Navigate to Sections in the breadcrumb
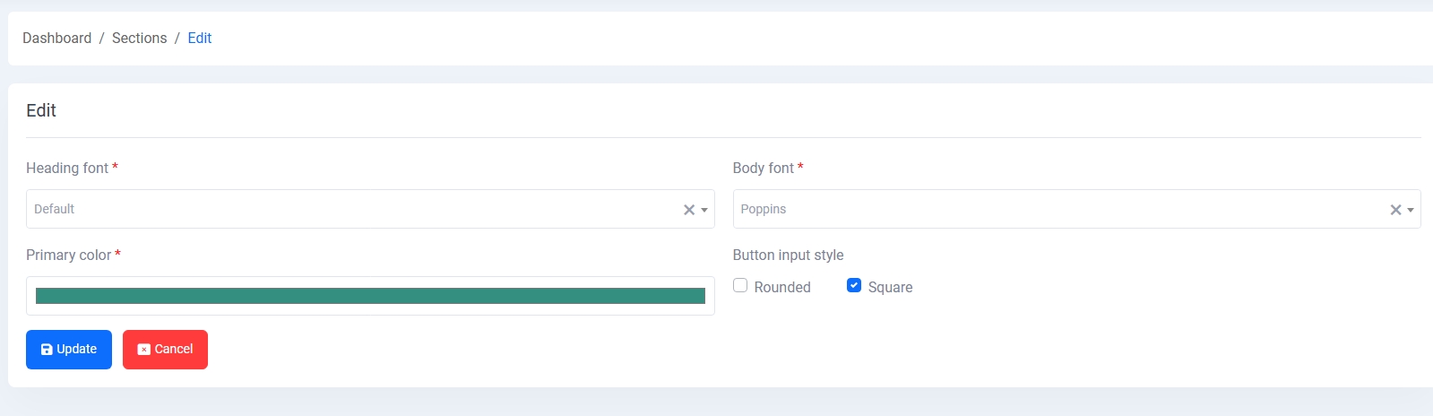Image resolution: width=1433 pixels, height=416 pixels. [x=139, y=38]
